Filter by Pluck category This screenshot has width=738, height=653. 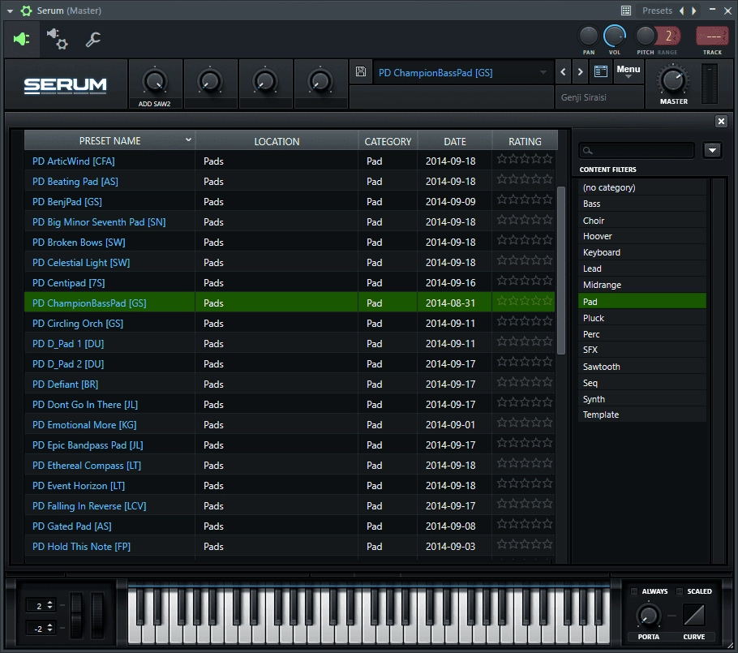pos(642,318)
